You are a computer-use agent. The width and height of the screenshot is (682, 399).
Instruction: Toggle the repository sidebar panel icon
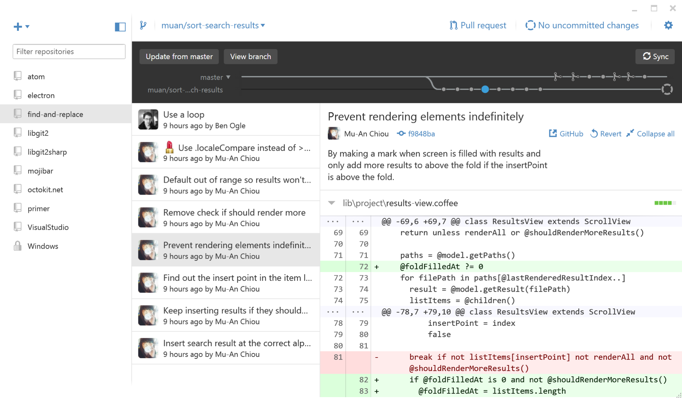coord(120,26)
